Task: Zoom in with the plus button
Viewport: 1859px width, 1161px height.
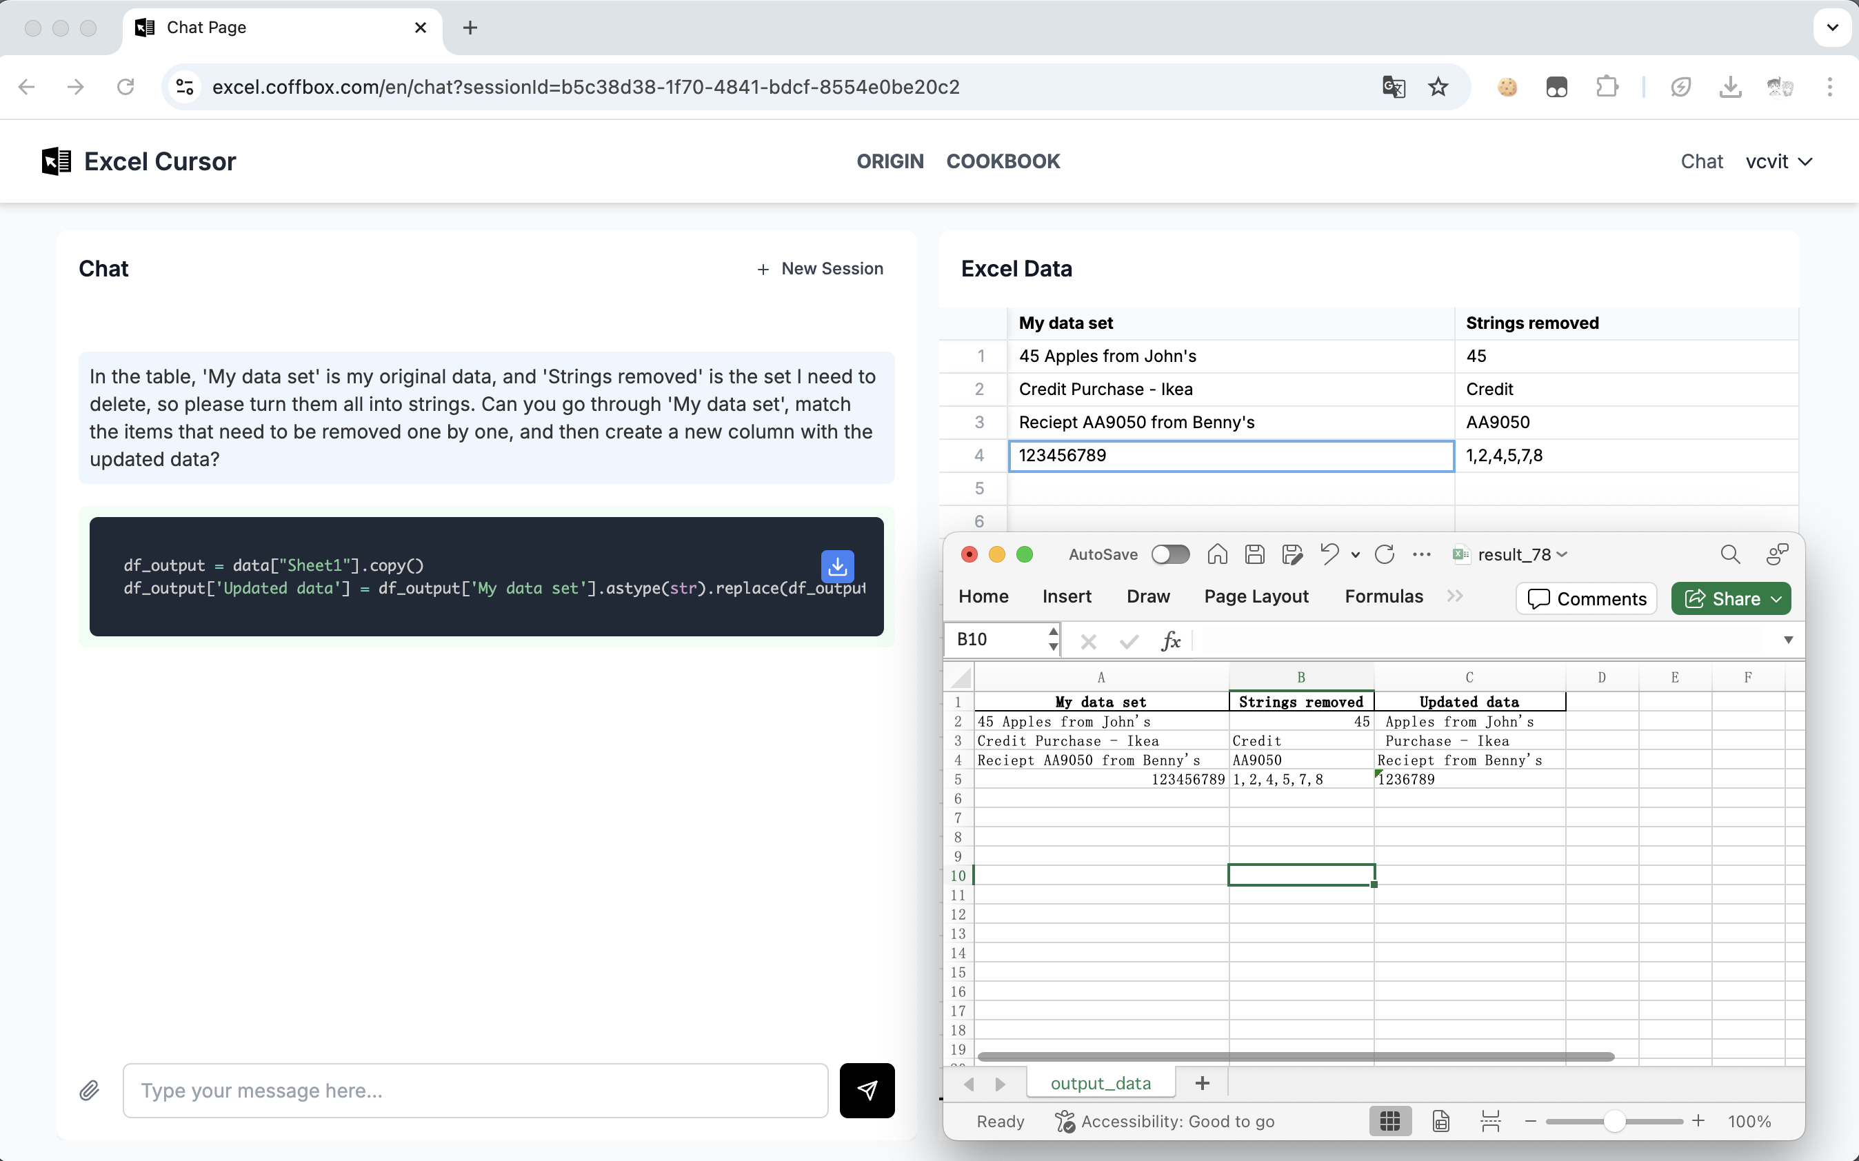Action: point(1698,1121)
